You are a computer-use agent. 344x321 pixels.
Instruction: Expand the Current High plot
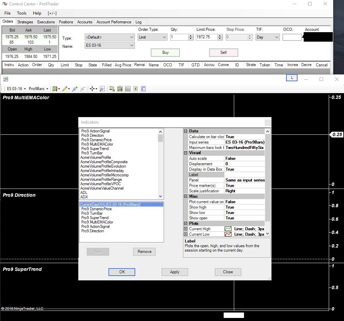tap(186, 229)
